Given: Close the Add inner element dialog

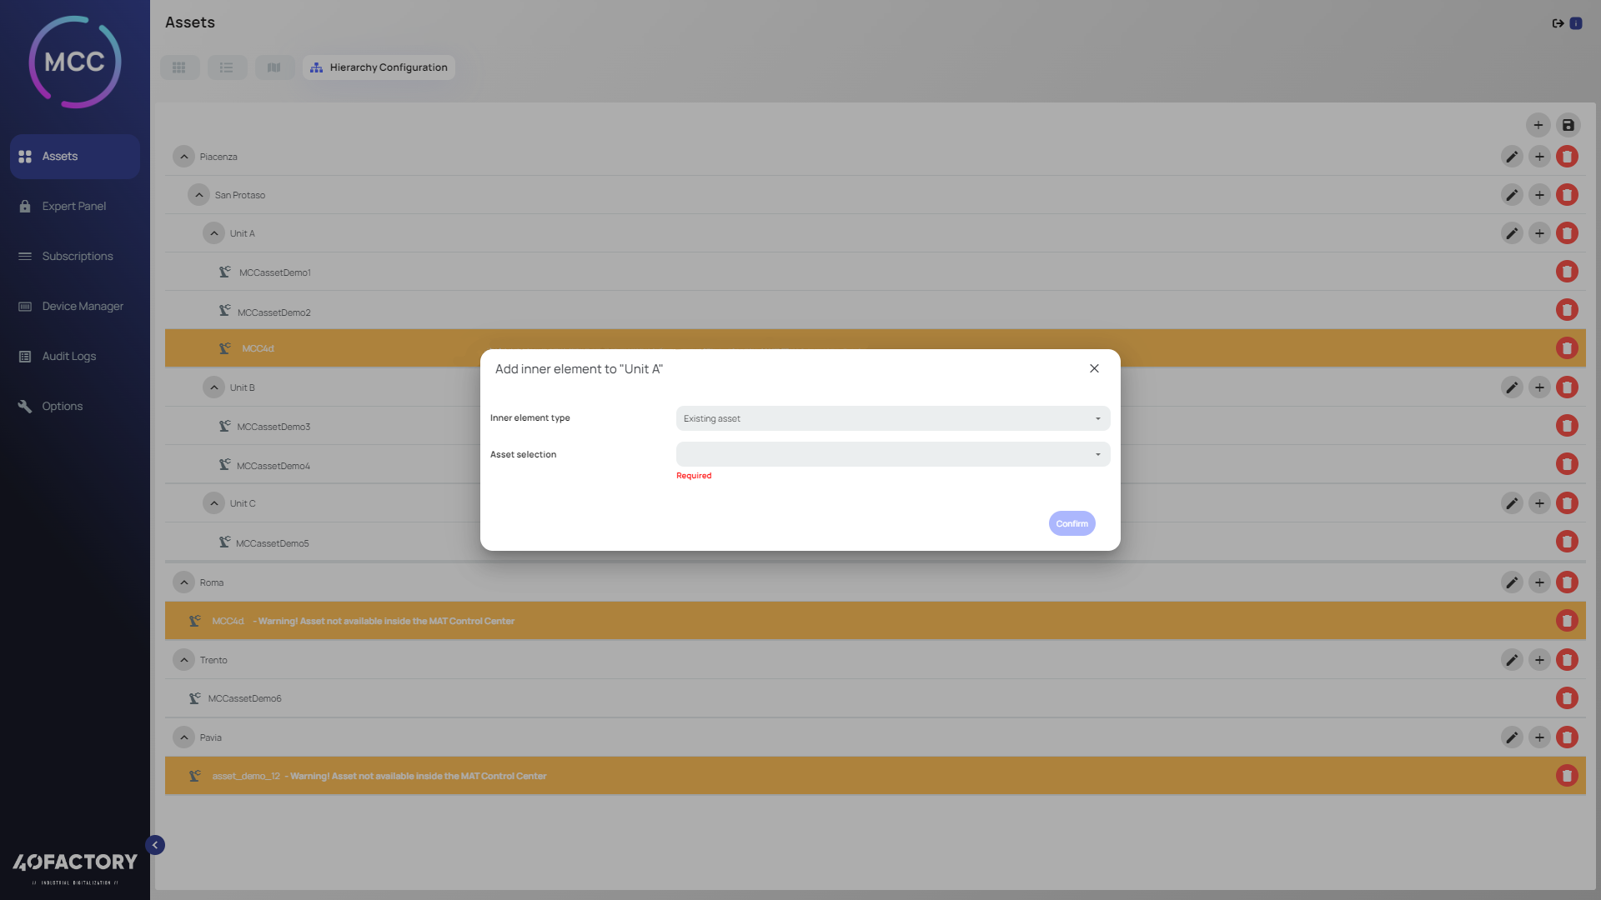Looking at the screenshot, I should pos(1094,368).
